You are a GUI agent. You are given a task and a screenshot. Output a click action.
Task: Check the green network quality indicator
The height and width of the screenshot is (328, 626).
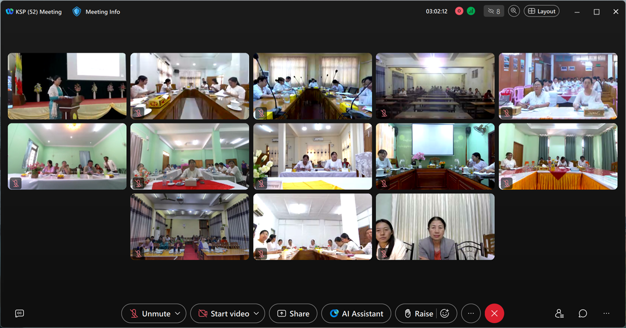471,11
